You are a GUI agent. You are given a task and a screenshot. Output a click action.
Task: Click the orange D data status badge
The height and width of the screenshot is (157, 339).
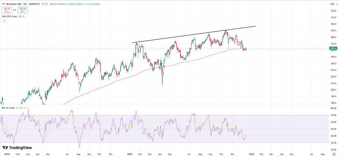coord(46,4)
